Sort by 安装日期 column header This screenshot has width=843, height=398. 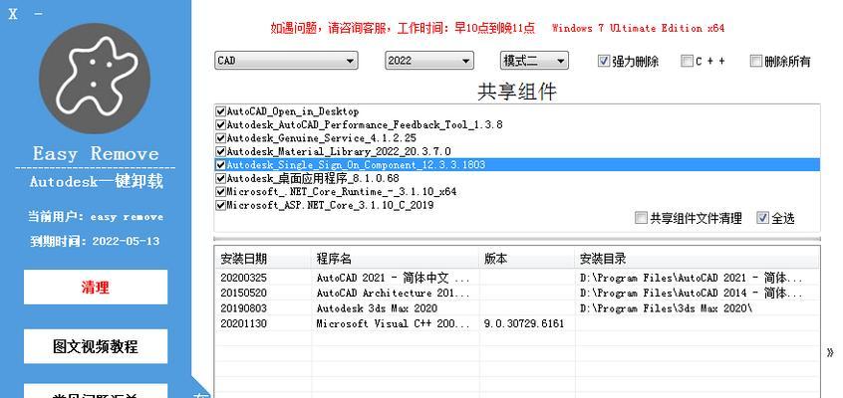262,259
